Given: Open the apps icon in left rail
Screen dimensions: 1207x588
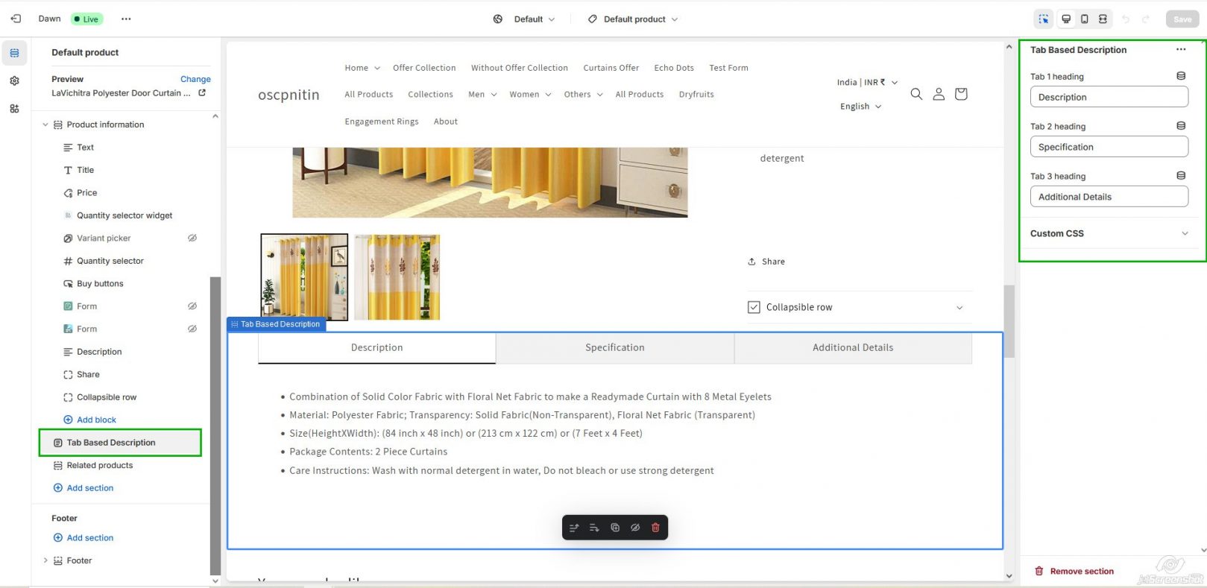Looking at the screenshot, I should (14, 109).
